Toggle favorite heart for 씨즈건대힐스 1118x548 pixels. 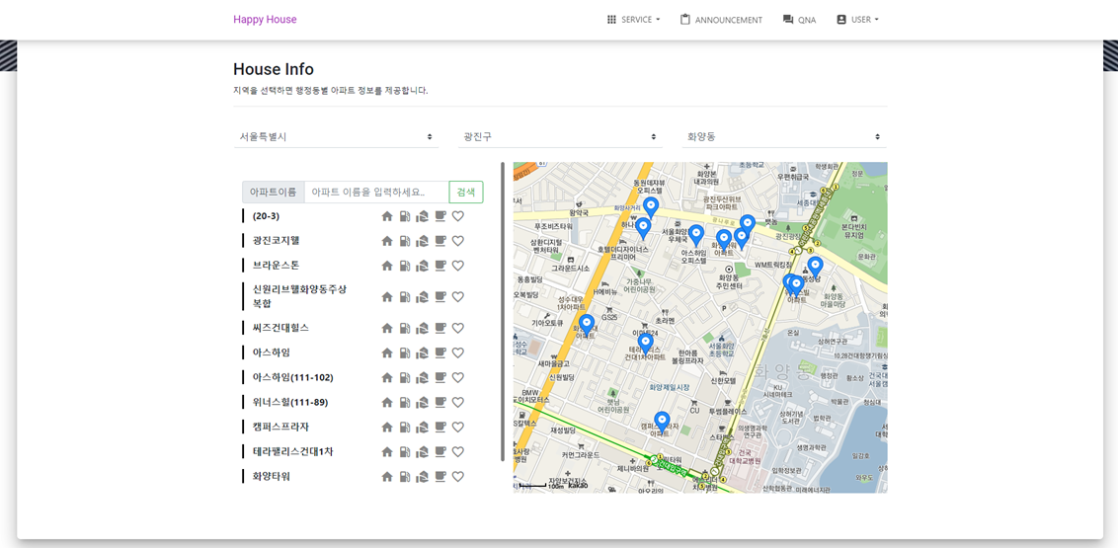457,328
